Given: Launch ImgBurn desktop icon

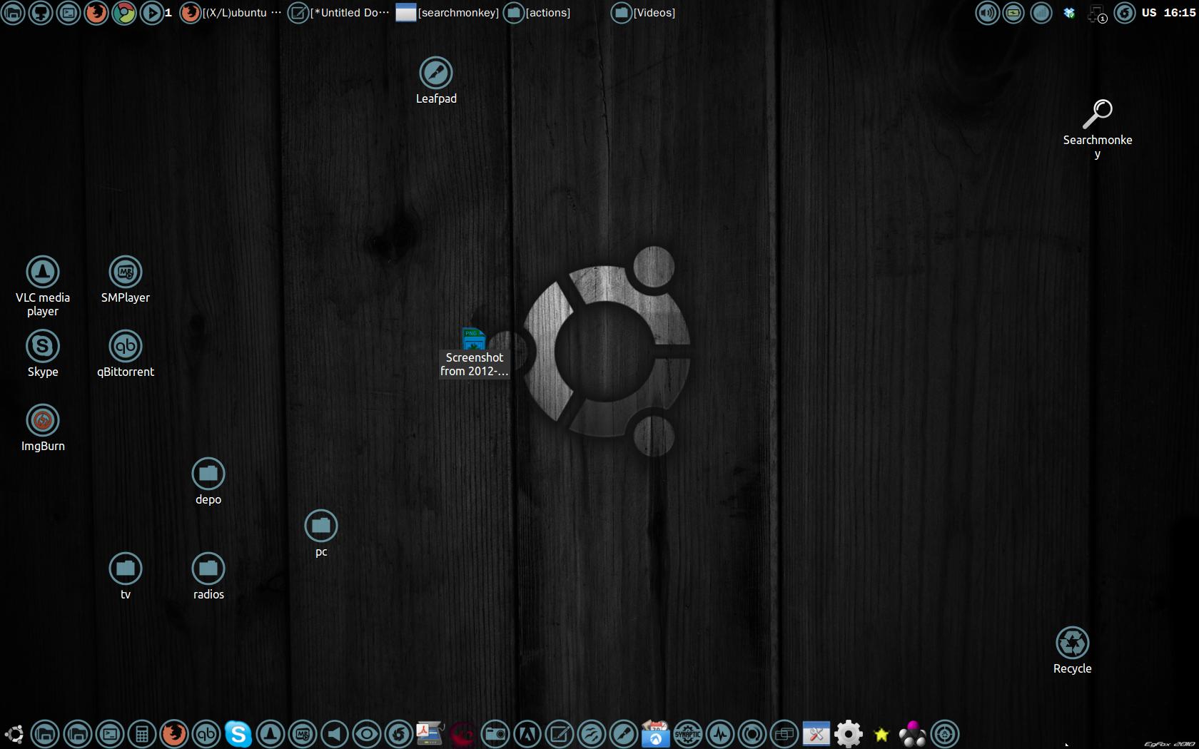Looking at the screenshot, I should pyautogui.click(x=43, y=420).
